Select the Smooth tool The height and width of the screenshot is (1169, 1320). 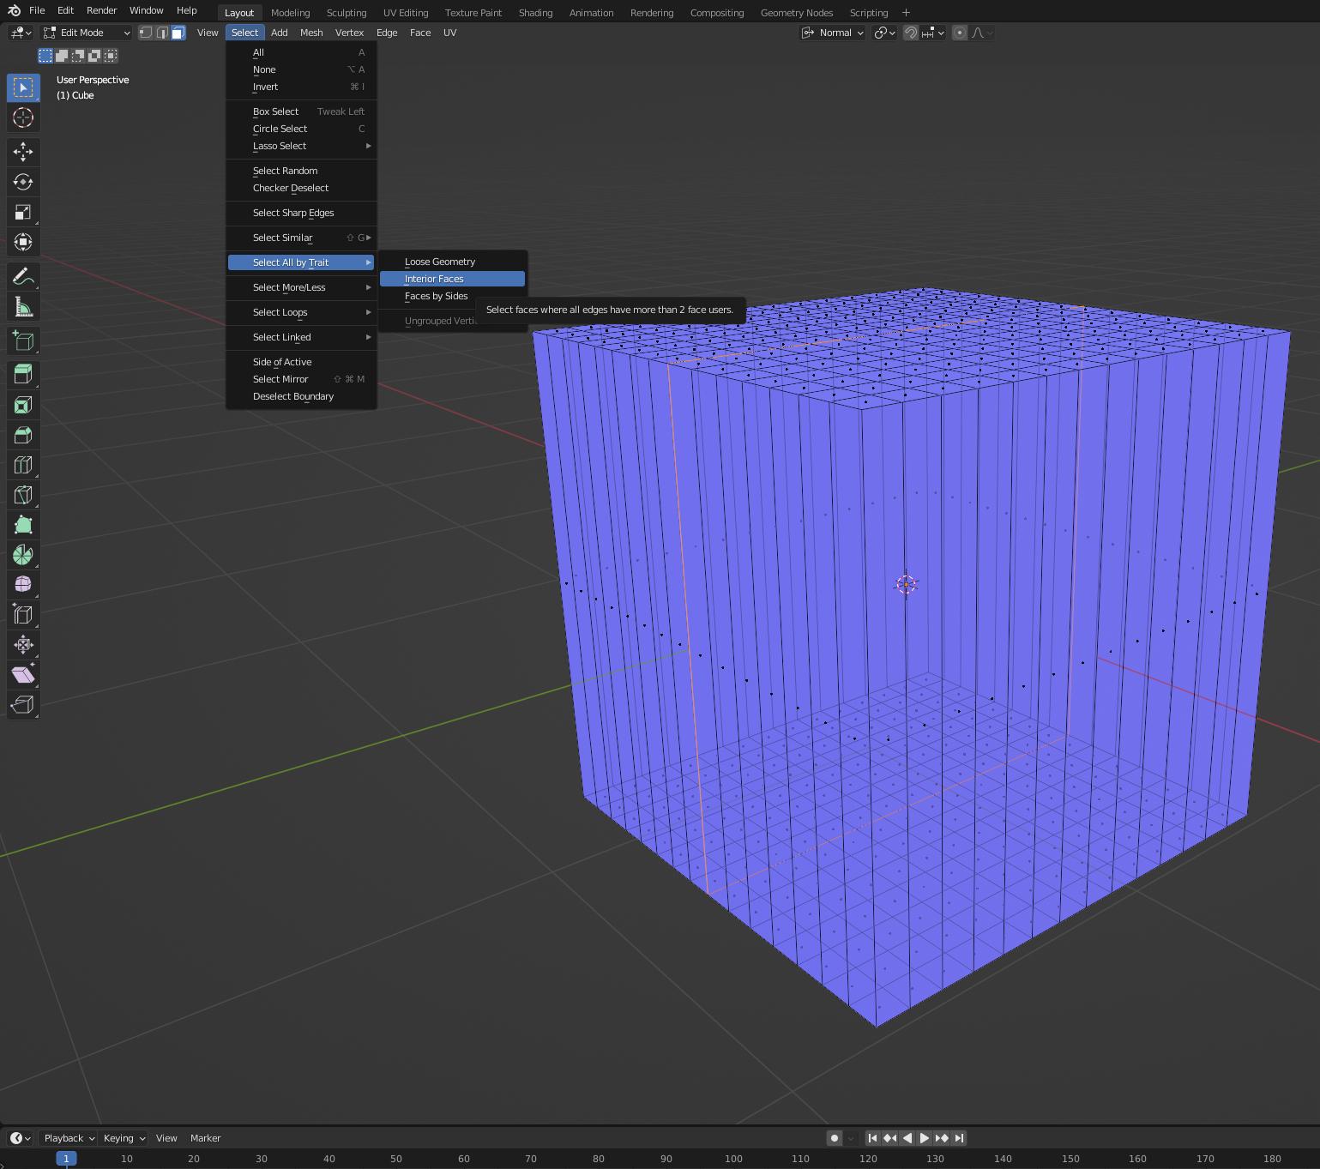(x=23, y=585)
